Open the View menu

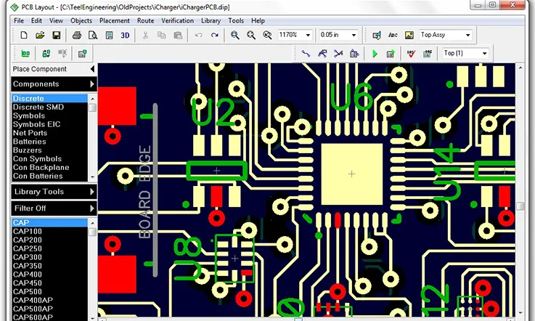coord(56,20)
